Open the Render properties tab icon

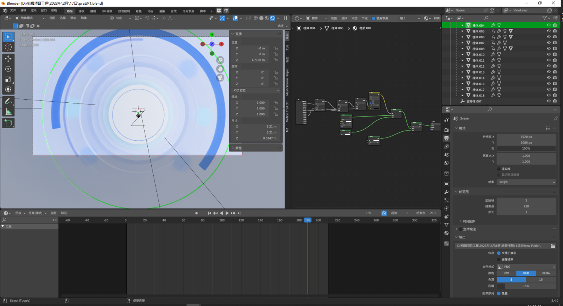(x=447, y=130)
